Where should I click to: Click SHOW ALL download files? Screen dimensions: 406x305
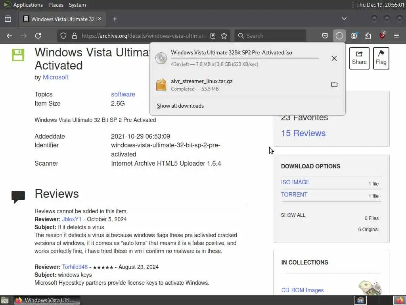coord(293,215)
